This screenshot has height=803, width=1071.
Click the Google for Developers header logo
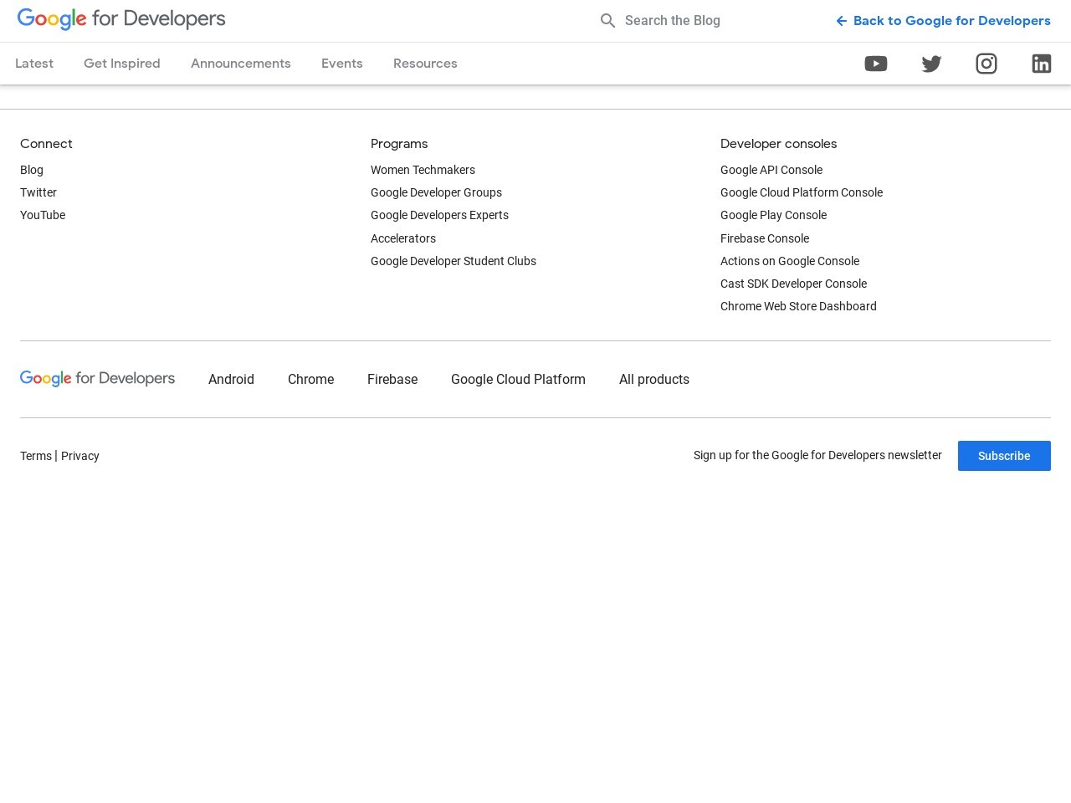click(x=121, y=19)
